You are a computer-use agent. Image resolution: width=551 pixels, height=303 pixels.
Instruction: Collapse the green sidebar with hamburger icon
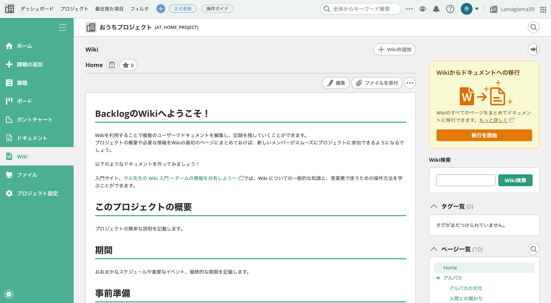pos(63,28)
